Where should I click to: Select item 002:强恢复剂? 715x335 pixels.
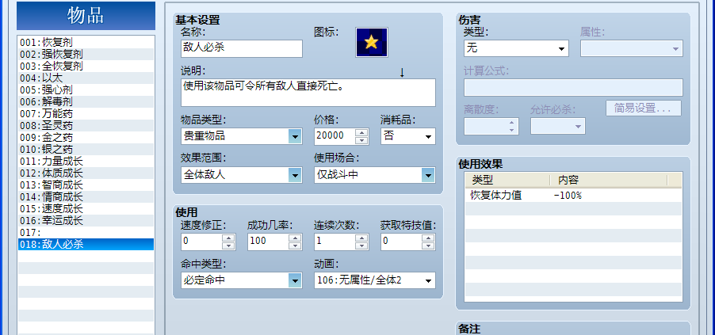[x=86, y=54]
